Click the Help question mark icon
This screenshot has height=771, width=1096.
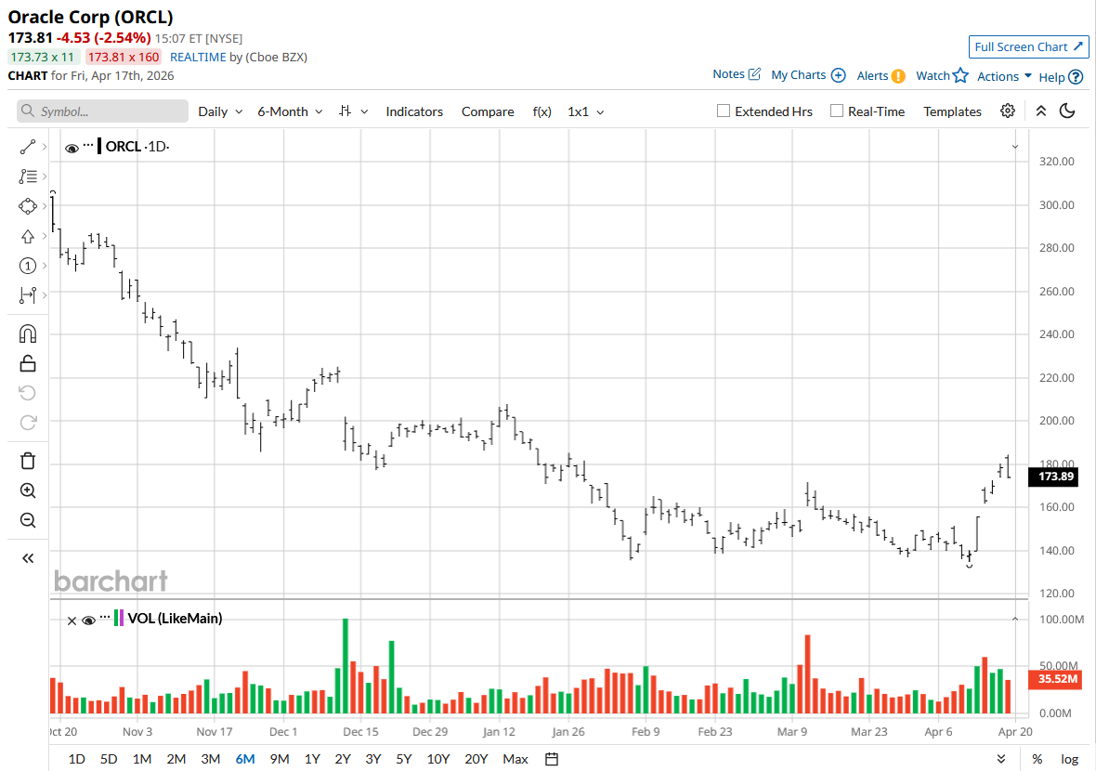[1076, 77]
